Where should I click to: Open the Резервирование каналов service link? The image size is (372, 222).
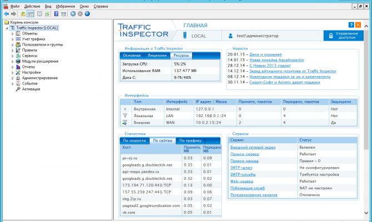click(x=254, y=195)
